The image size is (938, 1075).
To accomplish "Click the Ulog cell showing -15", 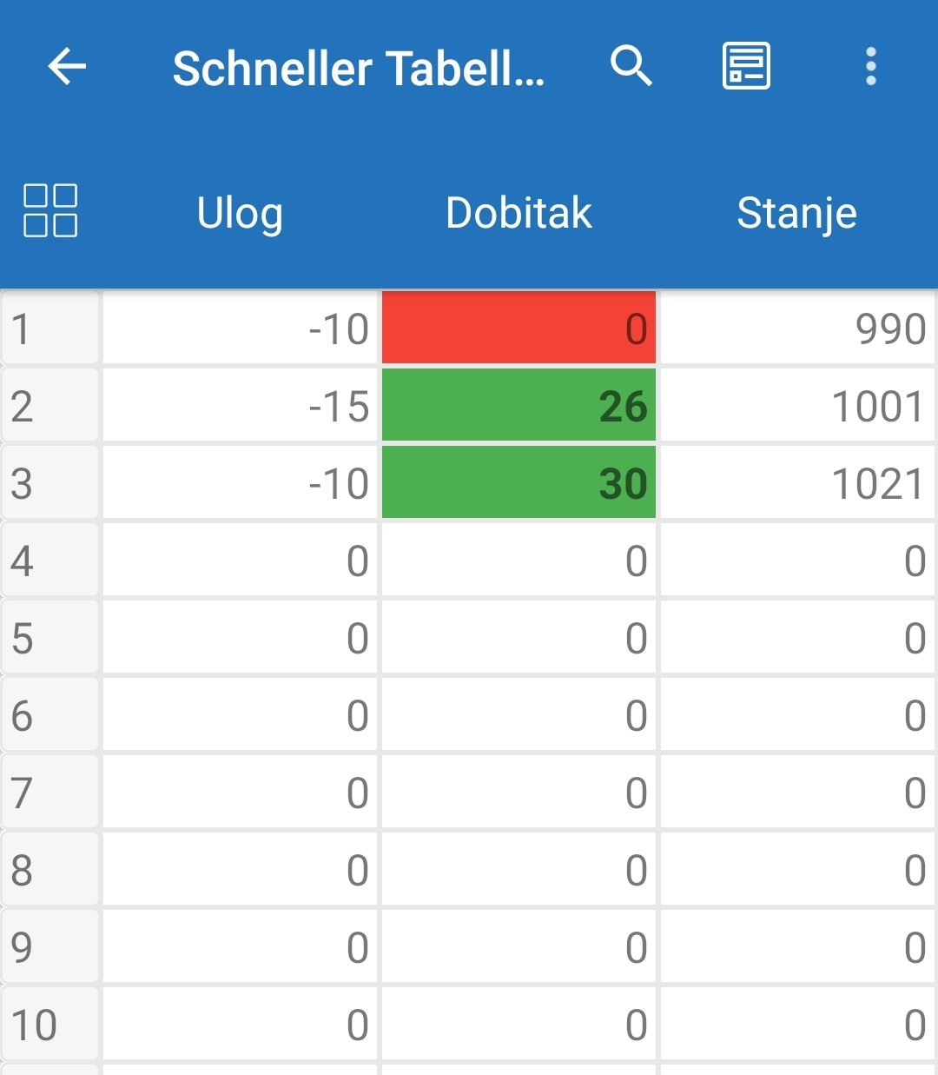I will pos(240,406).
